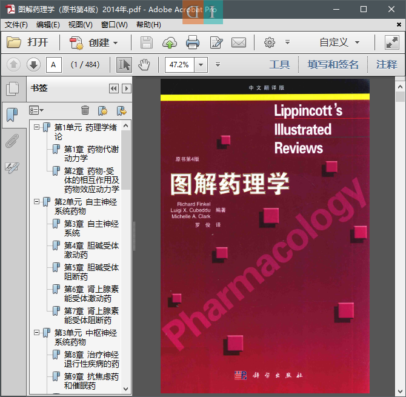Click the upload to cloud icon
The image size is (406, 397).
(170, 42)
